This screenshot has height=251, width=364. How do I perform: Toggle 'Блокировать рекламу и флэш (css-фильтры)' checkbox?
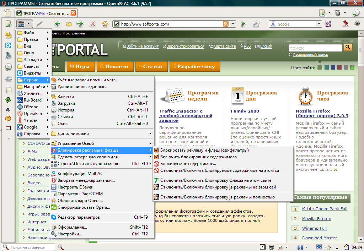pyautogui.click(x=156, y=150)
